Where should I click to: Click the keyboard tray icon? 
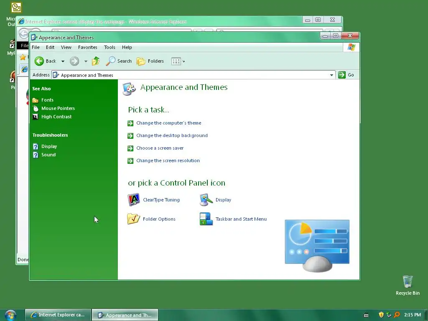(366, 315)
